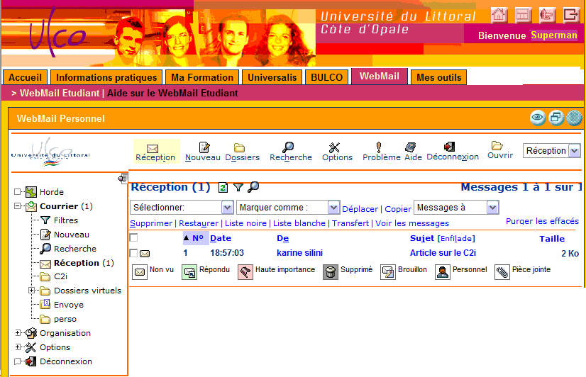
Task: Open the C2i folder in the sidebar
Action: (60, 276)
